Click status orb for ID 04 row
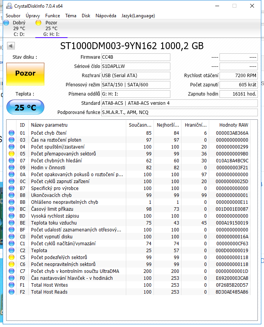The height and width of the screenshot is (327, 264). [12, 147]
